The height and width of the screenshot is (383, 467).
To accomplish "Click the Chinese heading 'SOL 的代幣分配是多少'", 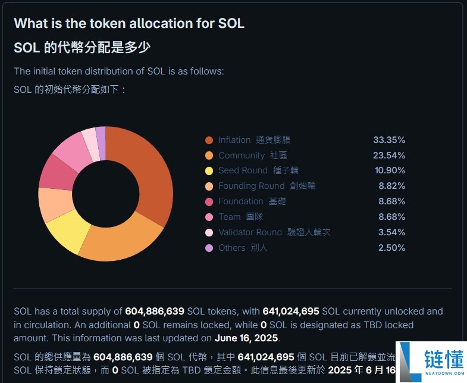I will [82, 47].
